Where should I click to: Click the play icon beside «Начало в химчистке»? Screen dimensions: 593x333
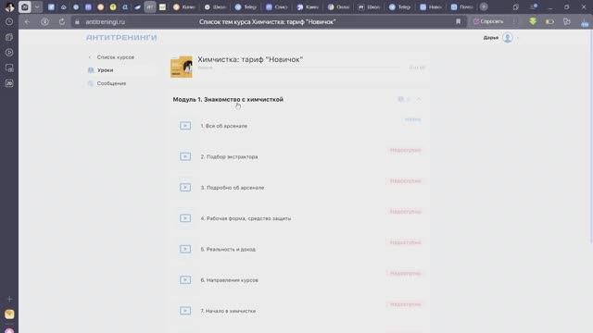(x=185, y=311)
